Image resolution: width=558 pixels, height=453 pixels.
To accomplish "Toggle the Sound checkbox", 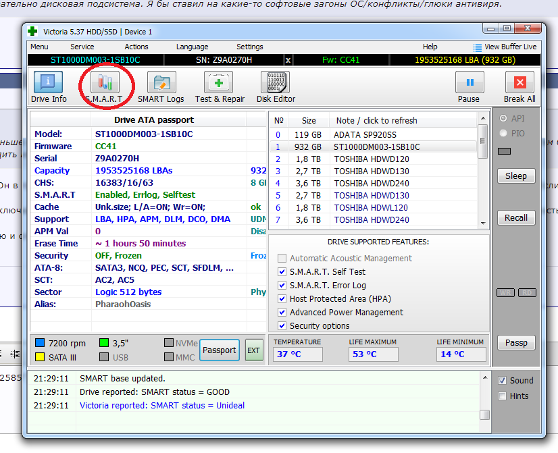I will 502,381.
